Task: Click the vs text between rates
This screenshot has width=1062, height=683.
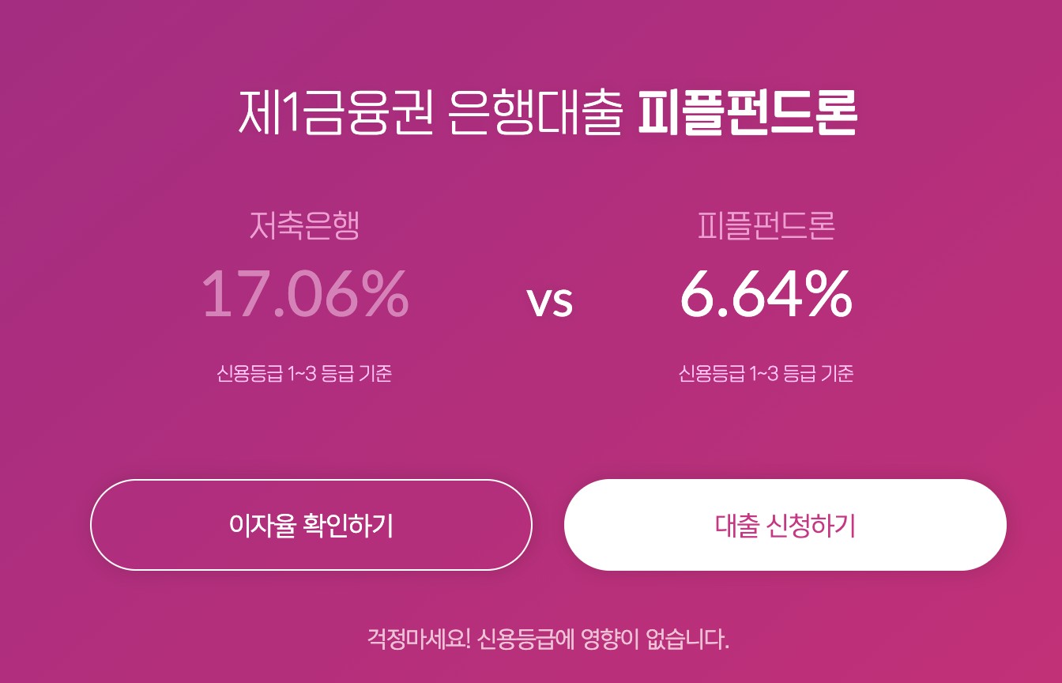Action: click(x=549, y=302)
